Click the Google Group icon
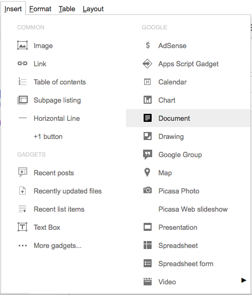Screen dimensions: 252x295 (147, 154)
